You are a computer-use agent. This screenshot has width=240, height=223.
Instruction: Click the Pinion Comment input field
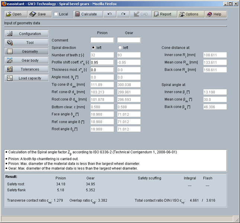pos(102,40)
